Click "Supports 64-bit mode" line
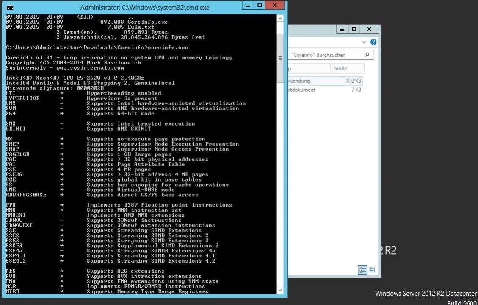478x305 pixels. [x=120, y=114]
